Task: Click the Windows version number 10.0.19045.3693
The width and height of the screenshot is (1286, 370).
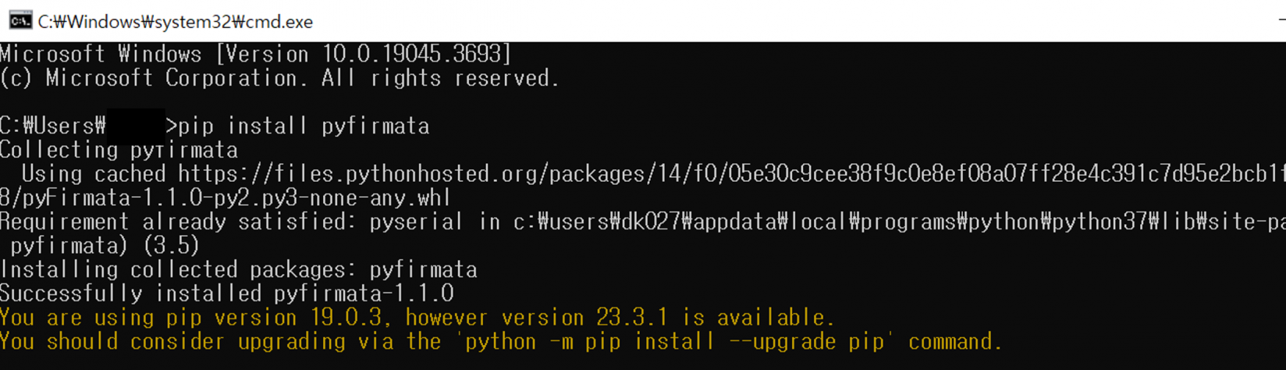Action: tap(411, 54)
